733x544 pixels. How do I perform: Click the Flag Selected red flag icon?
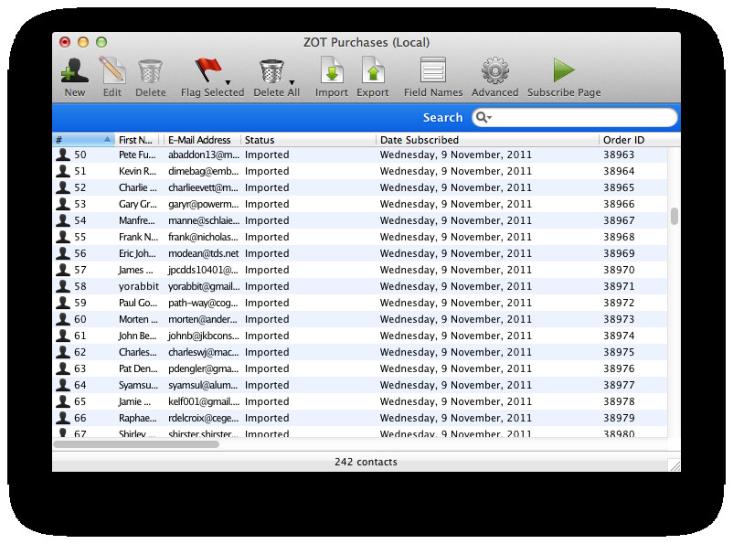(208, 70)
